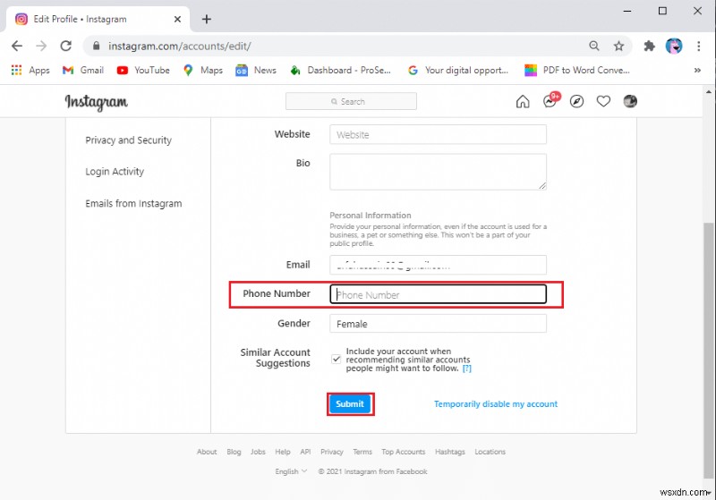Open the Apps bookmark shortcut
Screen dimensions: 716x500
[30, 71]
